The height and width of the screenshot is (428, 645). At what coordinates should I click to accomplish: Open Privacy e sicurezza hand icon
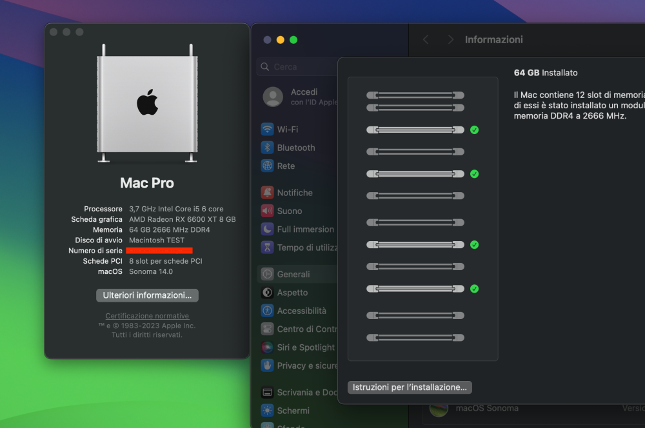[268, 365]
